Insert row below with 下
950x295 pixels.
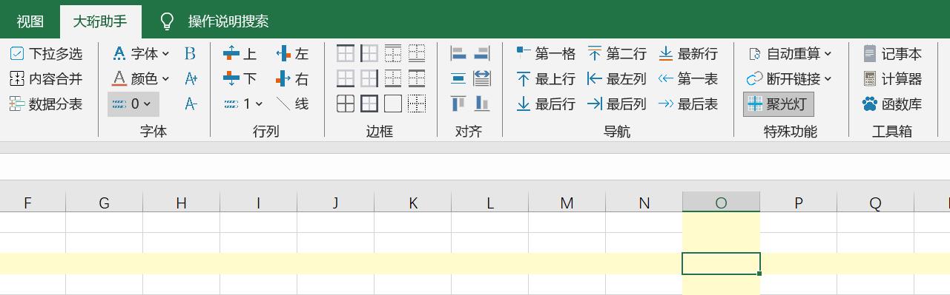(240, 79)
